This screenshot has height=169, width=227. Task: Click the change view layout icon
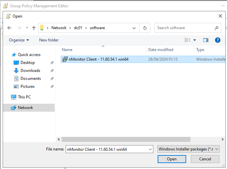[x=188, y=40]
